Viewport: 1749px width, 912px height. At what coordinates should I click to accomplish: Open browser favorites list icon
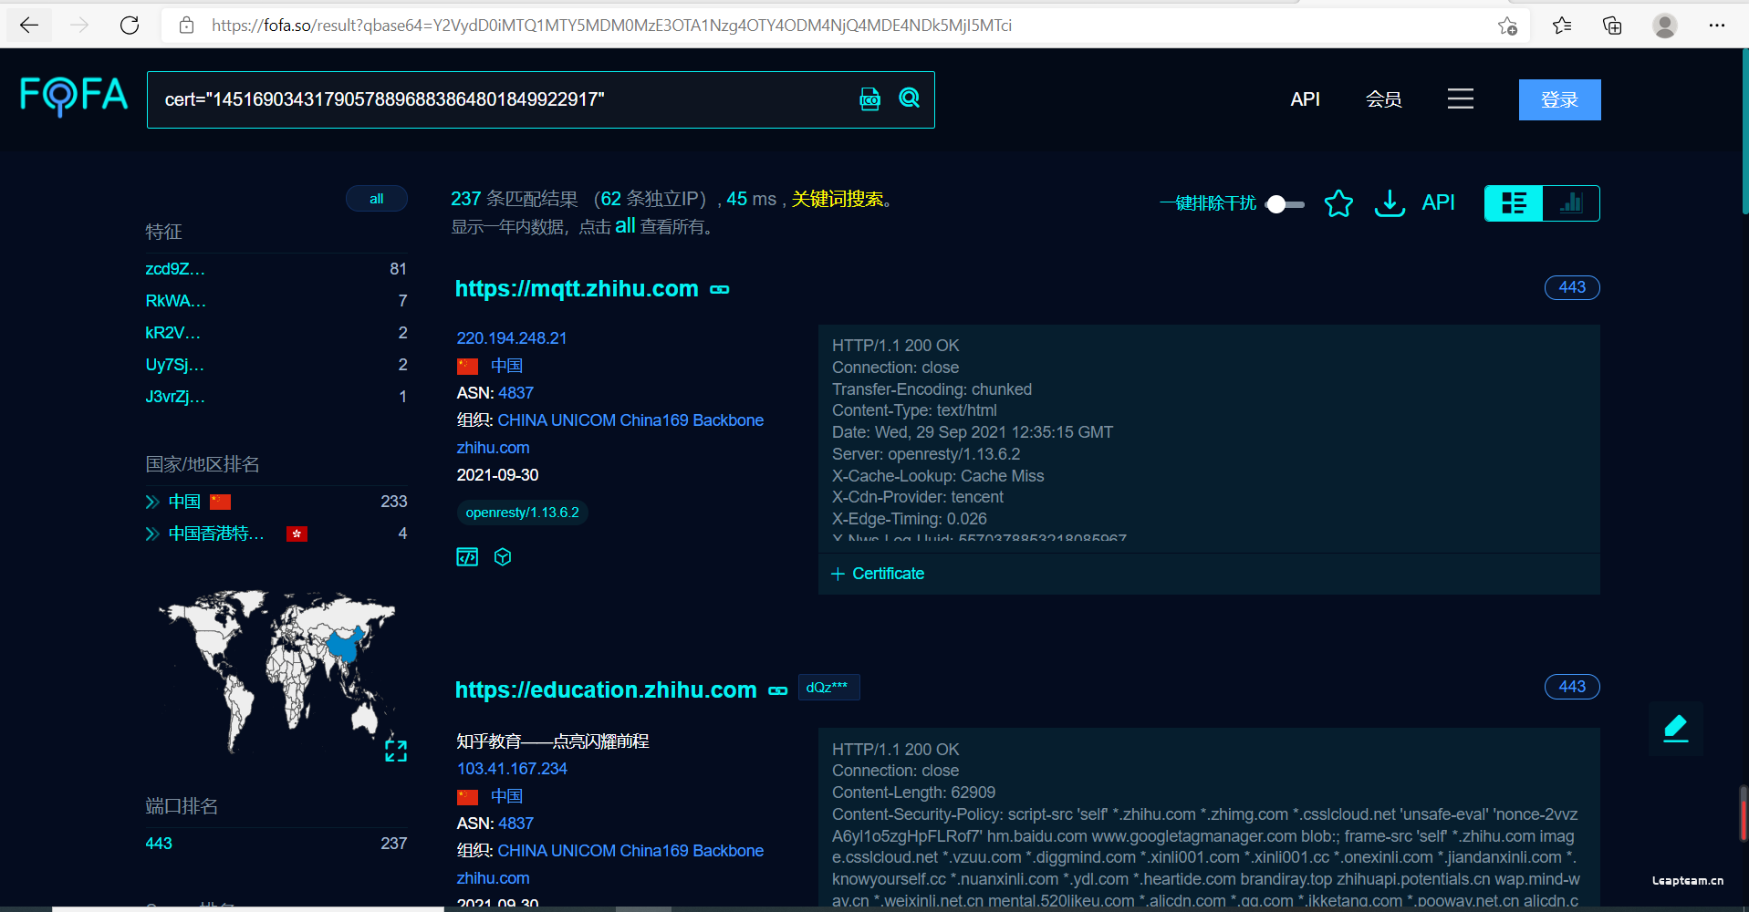point(1562,26)
